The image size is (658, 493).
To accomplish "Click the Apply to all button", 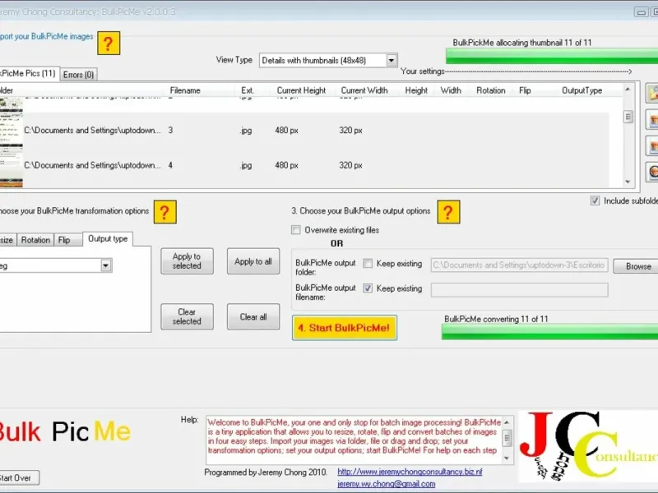I will 253,261.
